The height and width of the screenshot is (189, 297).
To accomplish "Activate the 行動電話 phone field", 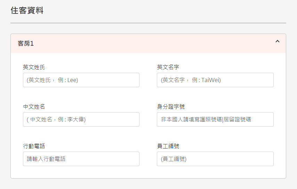I will click(x=81, y=159).
